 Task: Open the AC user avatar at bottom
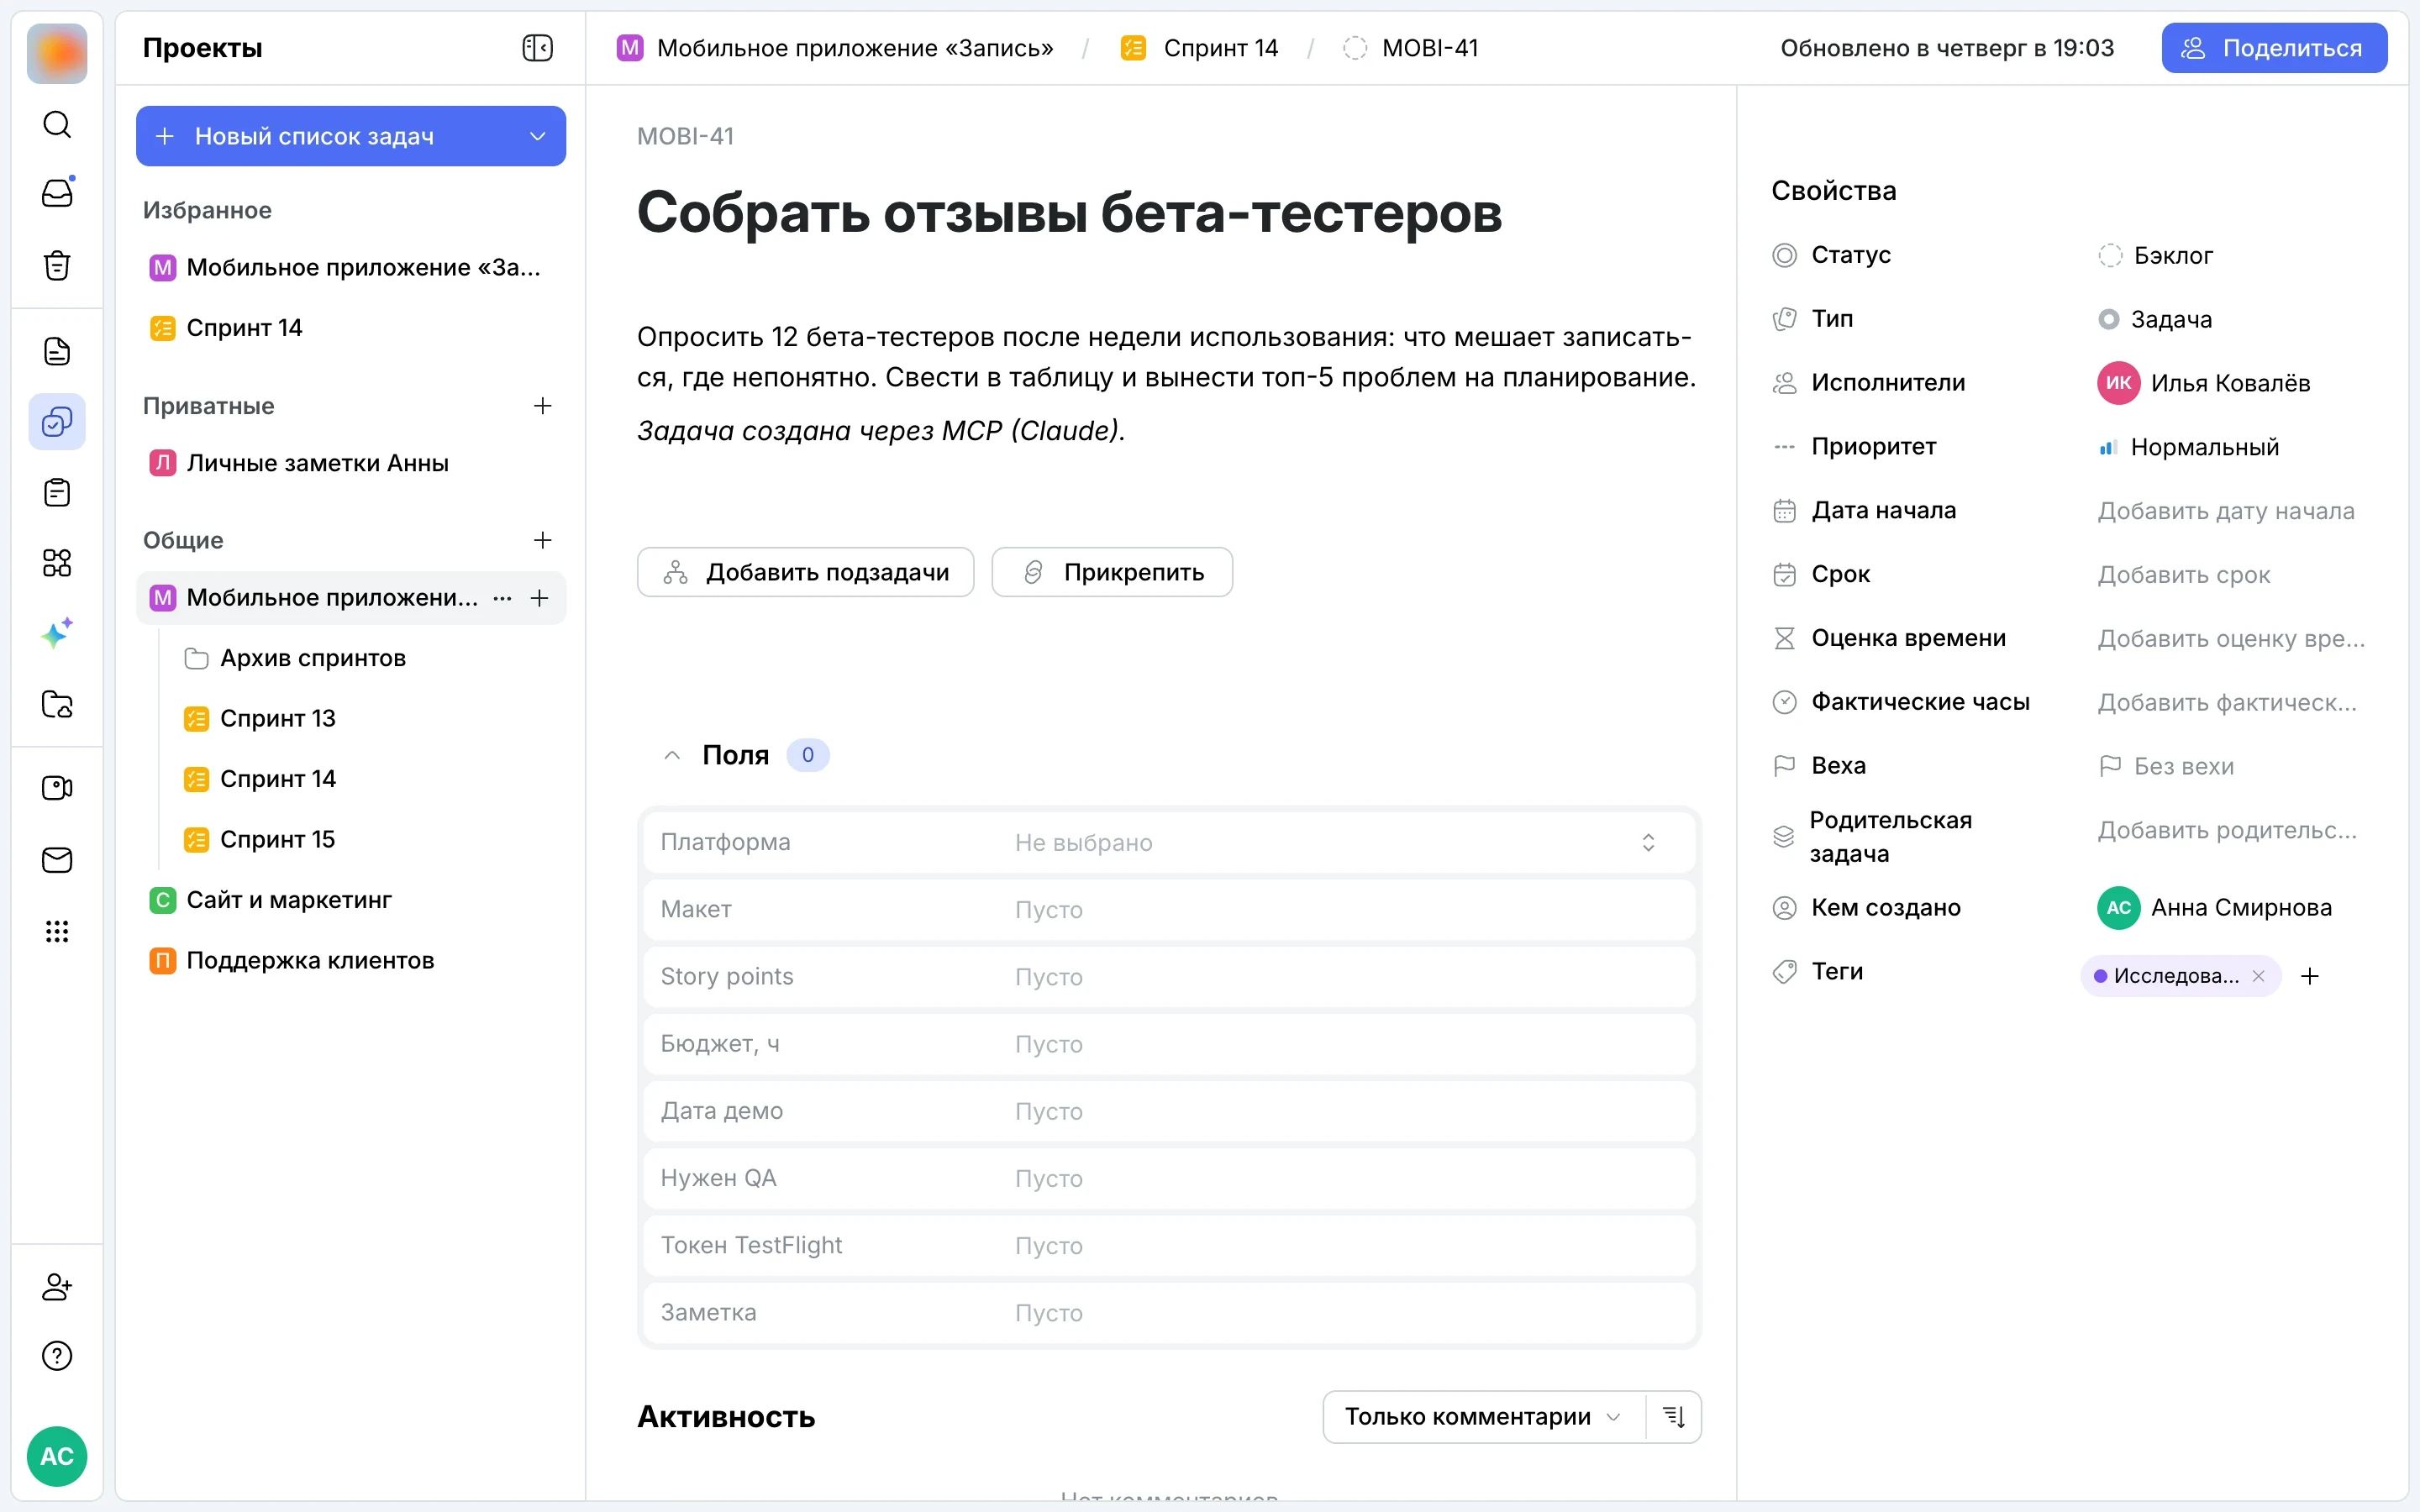[x=57, y=1456]
